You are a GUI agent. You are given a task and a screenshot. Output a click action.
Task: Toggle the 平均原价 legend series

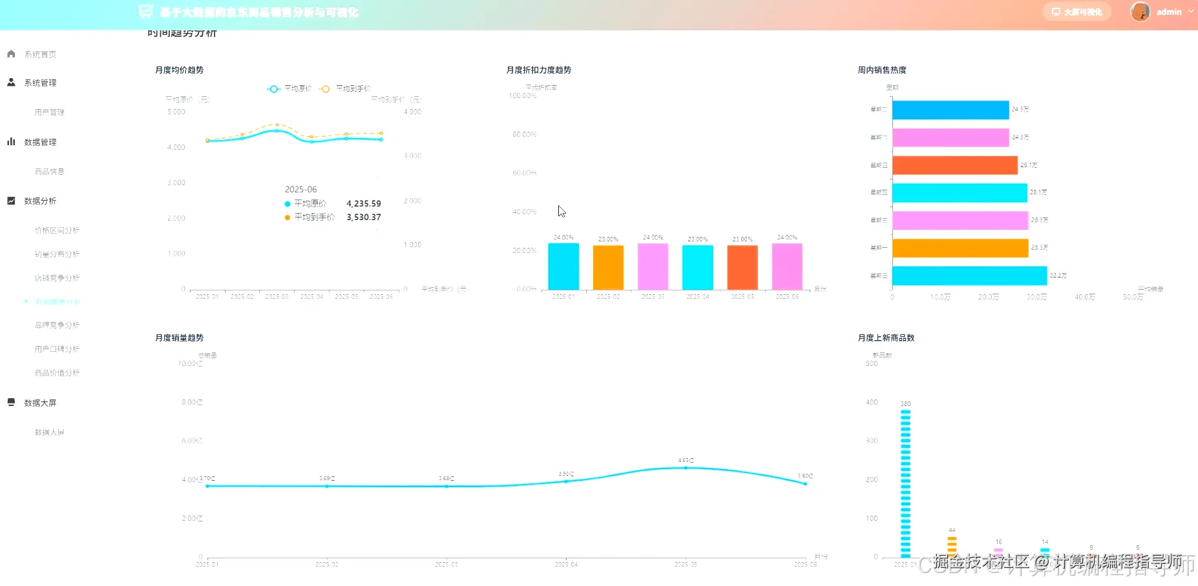pyautogui.click(x=289, y=88)
